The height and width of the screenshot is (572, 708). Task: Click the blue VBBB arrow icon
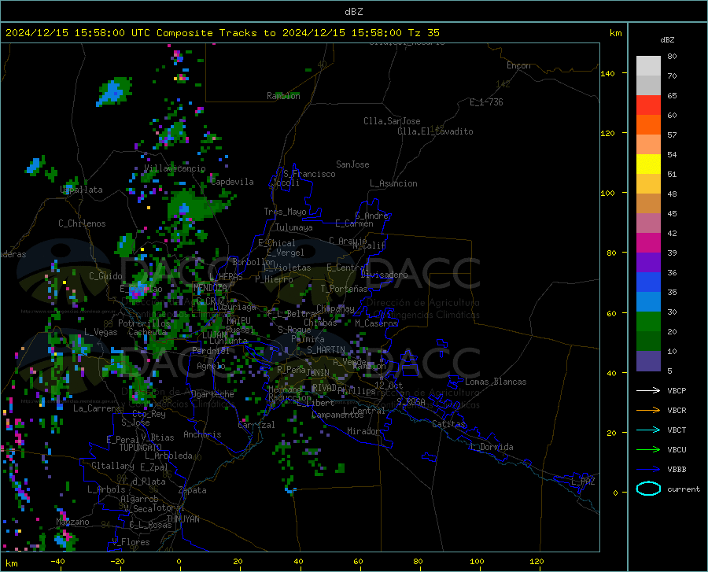pos(648,470)
